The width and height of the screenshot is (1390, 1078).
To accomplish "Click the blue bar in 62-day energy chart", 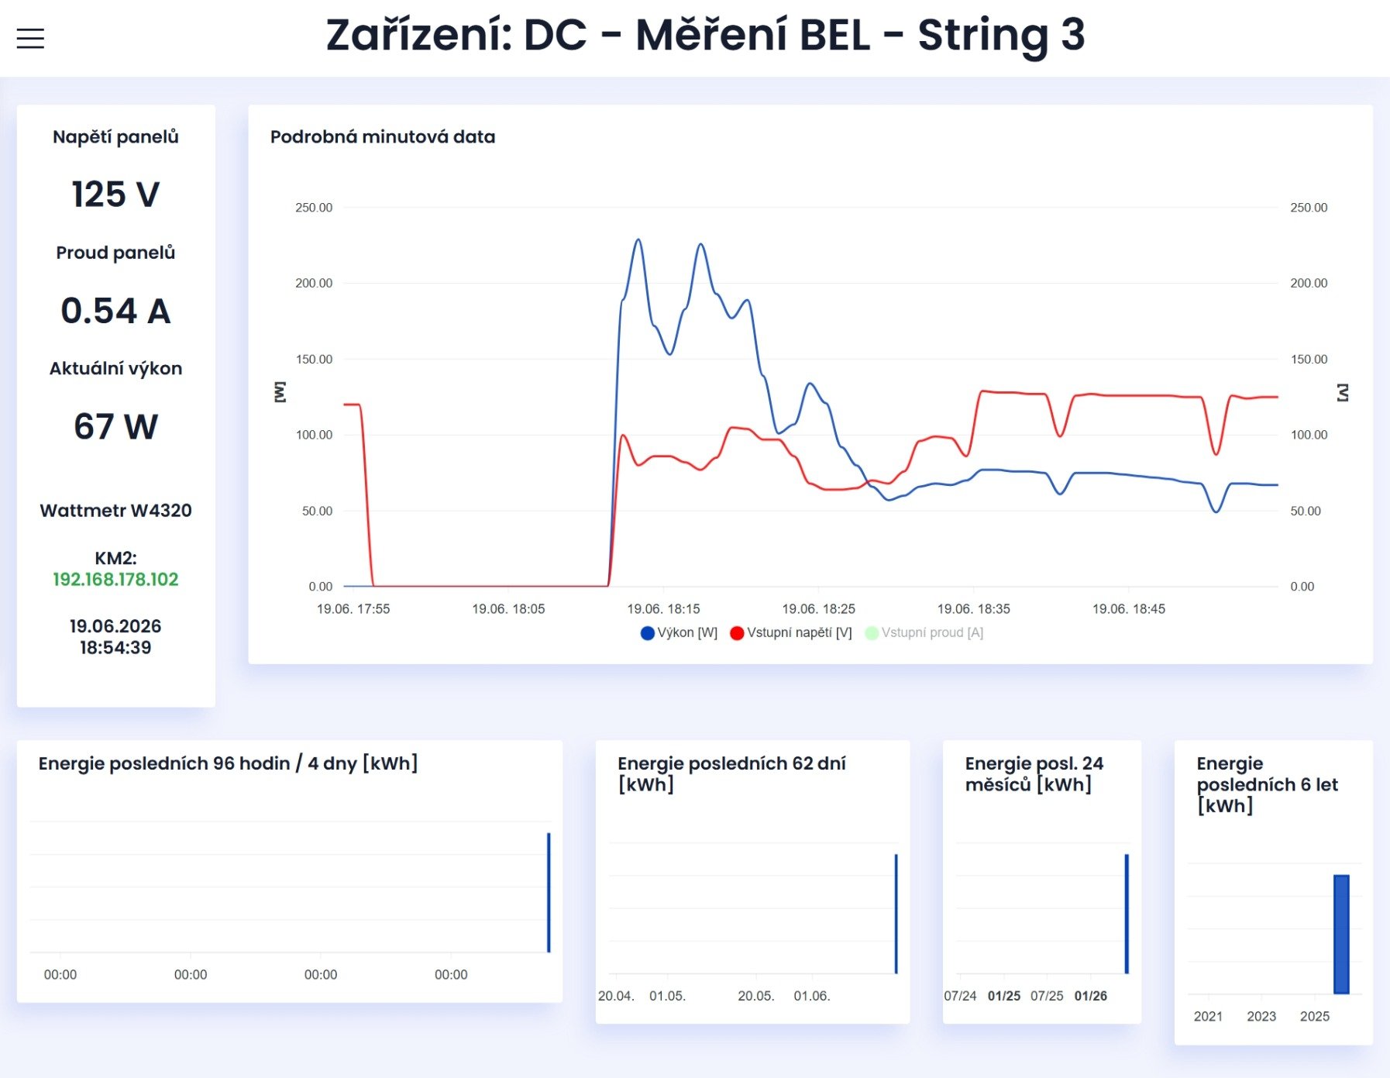I will pyautogui.click(x=896, y=914).
